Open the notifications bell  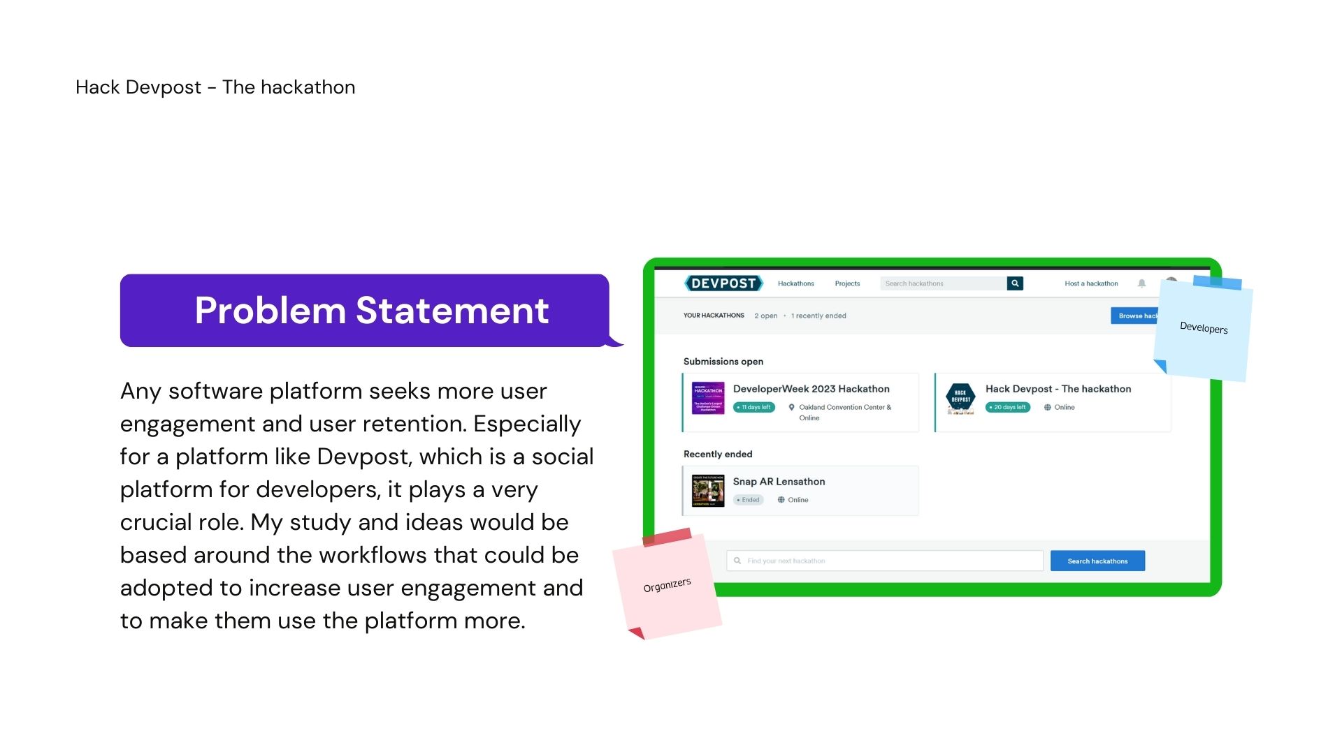[1141, 283]
